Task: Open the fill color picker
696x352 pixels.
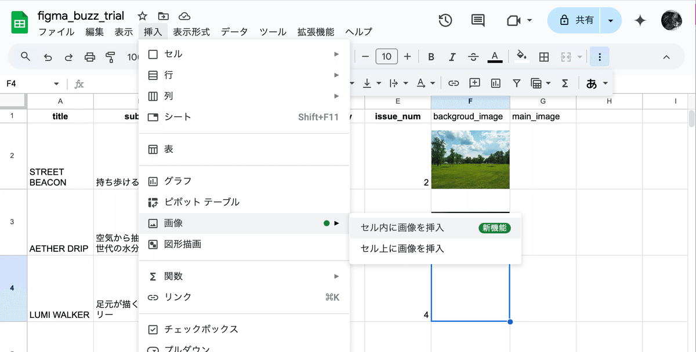Action: (521, 56)
